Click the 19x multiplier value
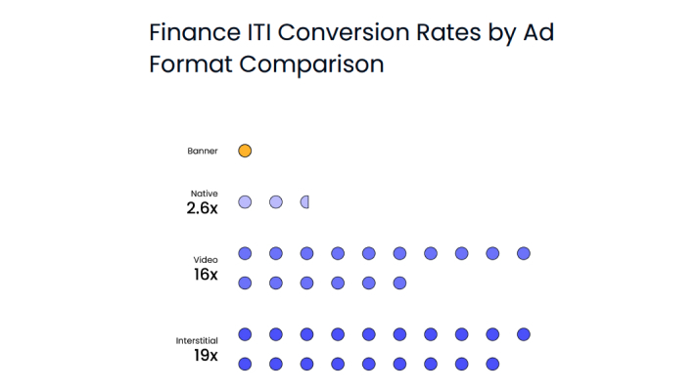 click(205, 356)
